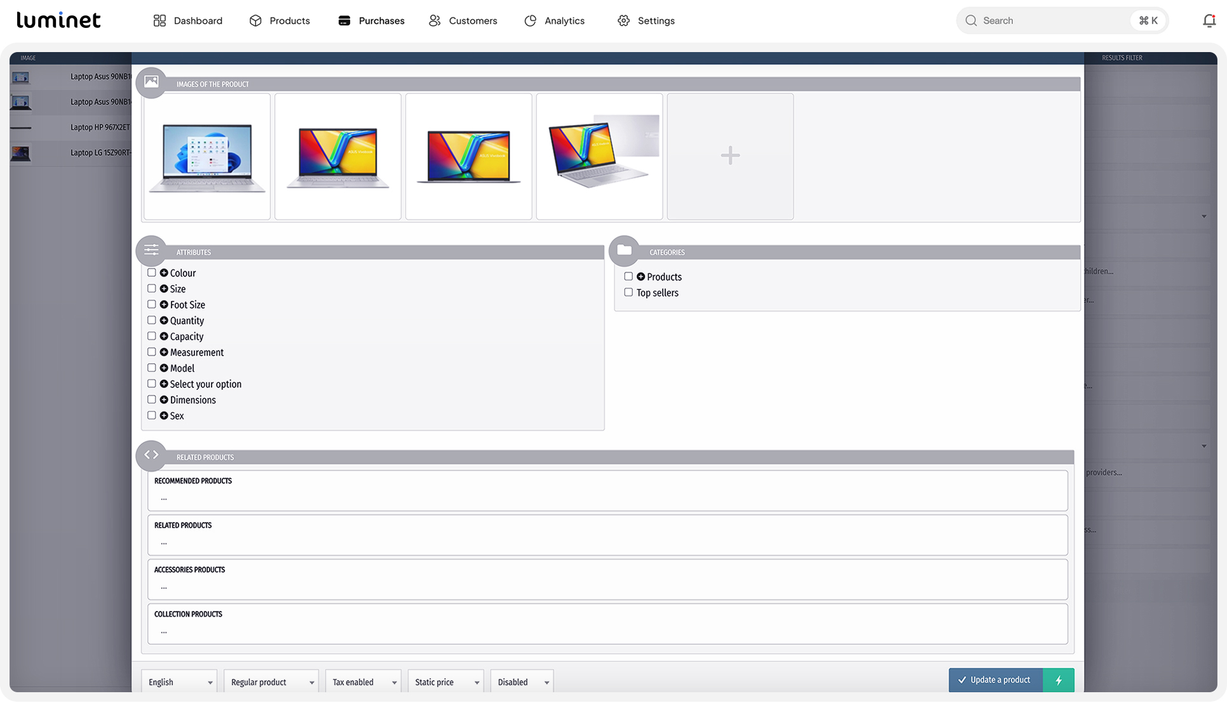Click the add new image plus tile
The height and width of the screenshot is (703, 1227).
pyautogui.click(x=730, y=156)
